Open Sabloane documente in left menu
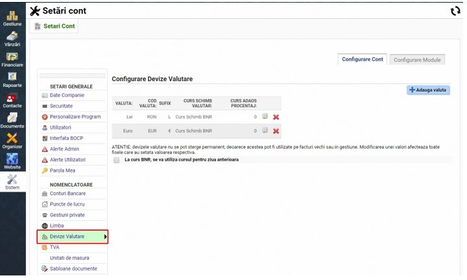The width and height of the screenshot is (467, 280). click(73, 268)
